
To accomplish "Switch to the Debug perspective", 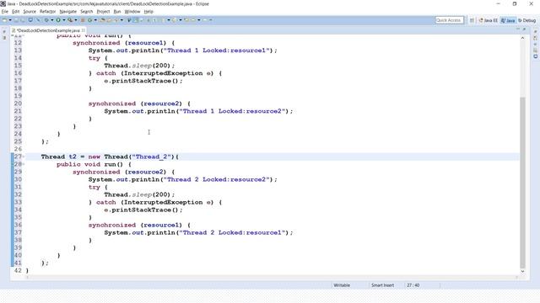I will 526,20.
